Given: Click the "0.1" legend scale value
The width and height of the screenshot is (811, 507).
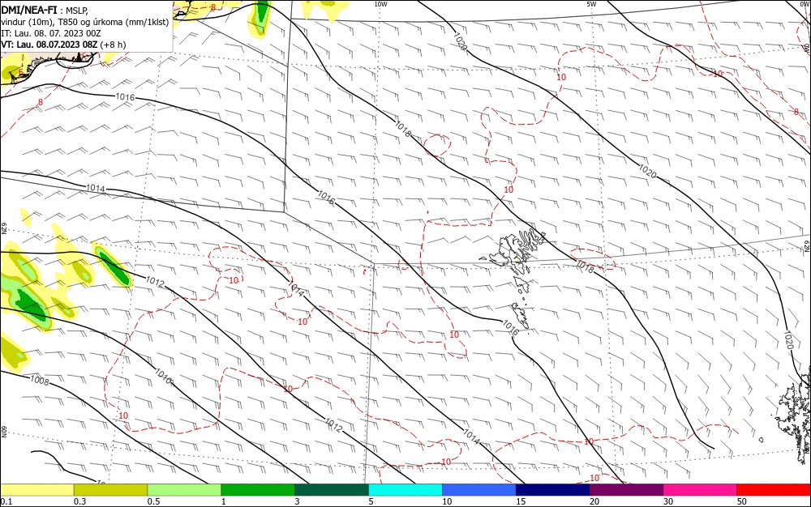Looking at the screenshot, I should tap(6, 501).
